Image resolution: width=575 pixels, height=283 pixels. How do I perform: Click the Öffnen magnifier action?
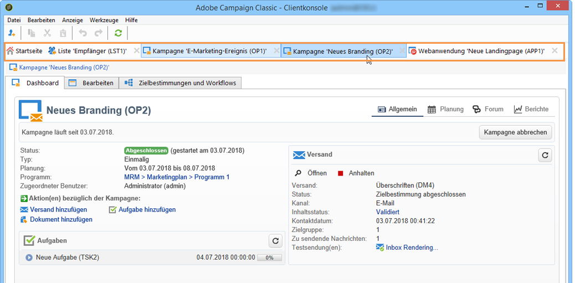pyautogui.click(x=311, y=173)
